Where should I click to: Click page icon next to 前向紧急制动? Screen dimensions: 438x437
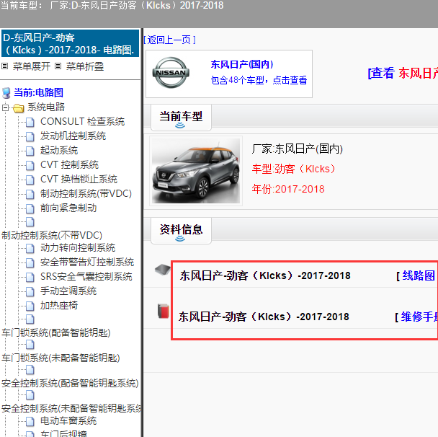pos(30,208)
